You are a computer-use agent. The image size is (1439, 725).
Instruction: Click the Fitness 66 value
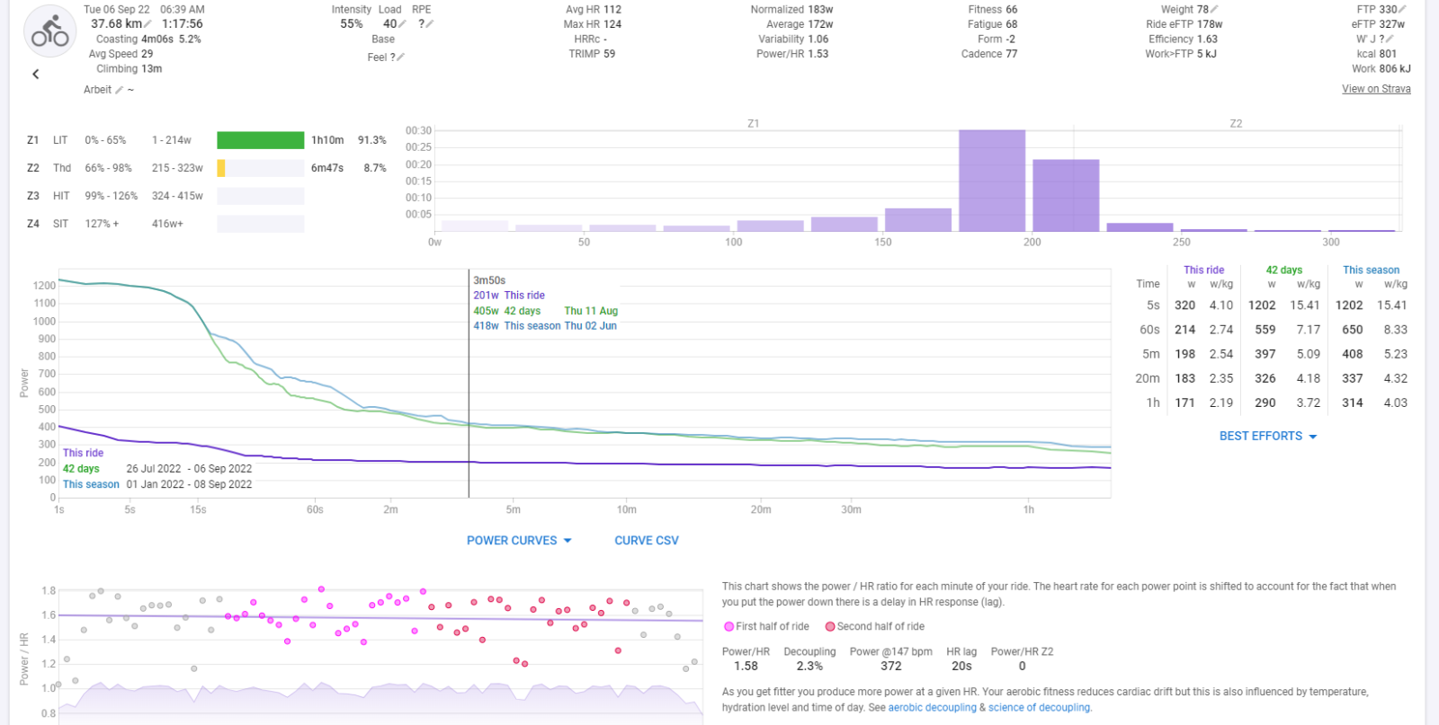[1012, 10]
